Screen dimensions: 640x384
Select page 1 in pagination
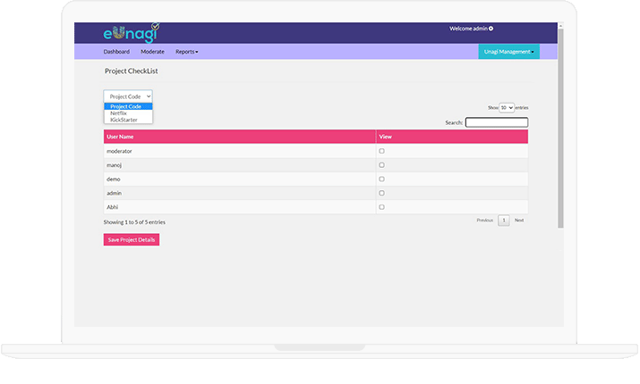[x=504, y=221]
